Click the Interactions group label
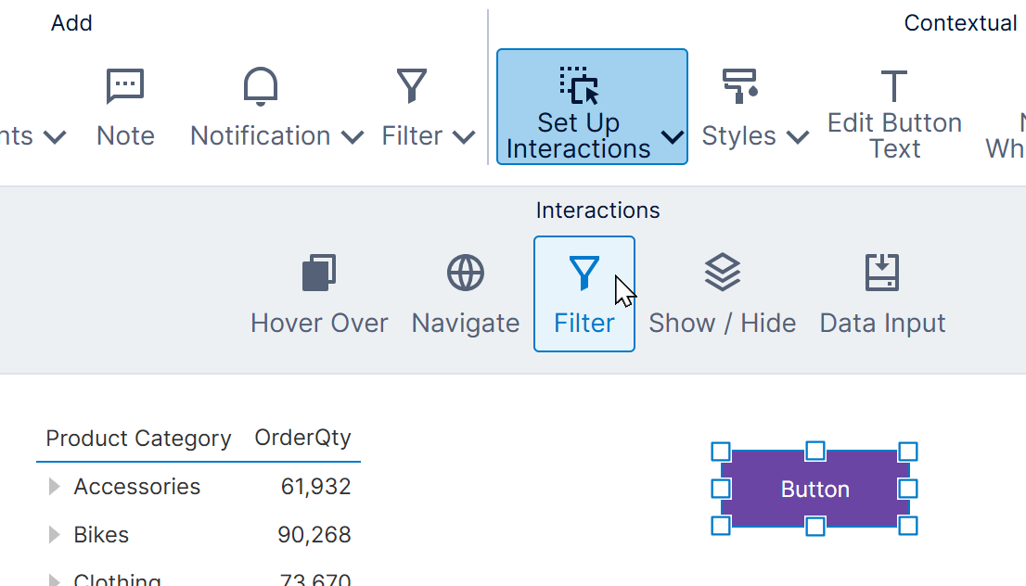 click(x=597, y=210)
